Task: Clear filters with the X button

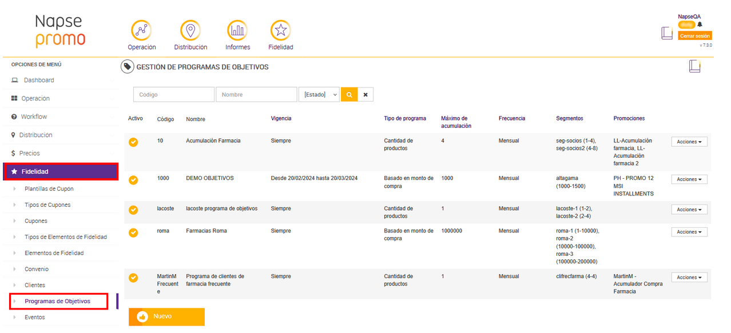Action: [x=365, y=94]
